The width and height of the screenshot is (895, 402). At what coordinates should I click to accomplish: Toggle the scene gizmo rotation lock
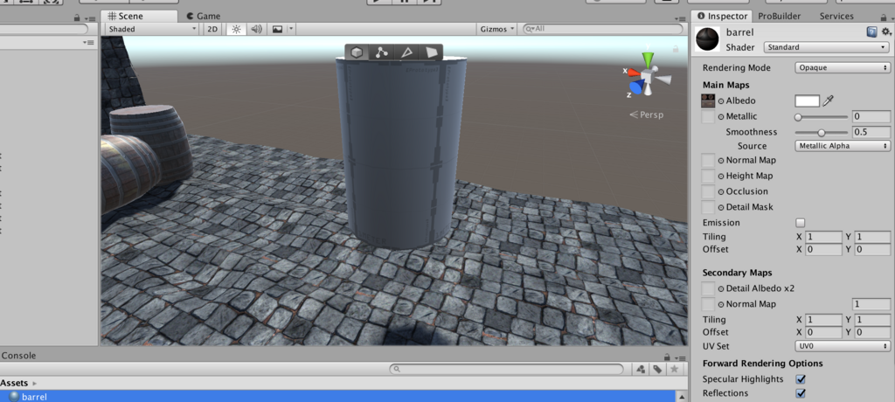tap(676, 50)
